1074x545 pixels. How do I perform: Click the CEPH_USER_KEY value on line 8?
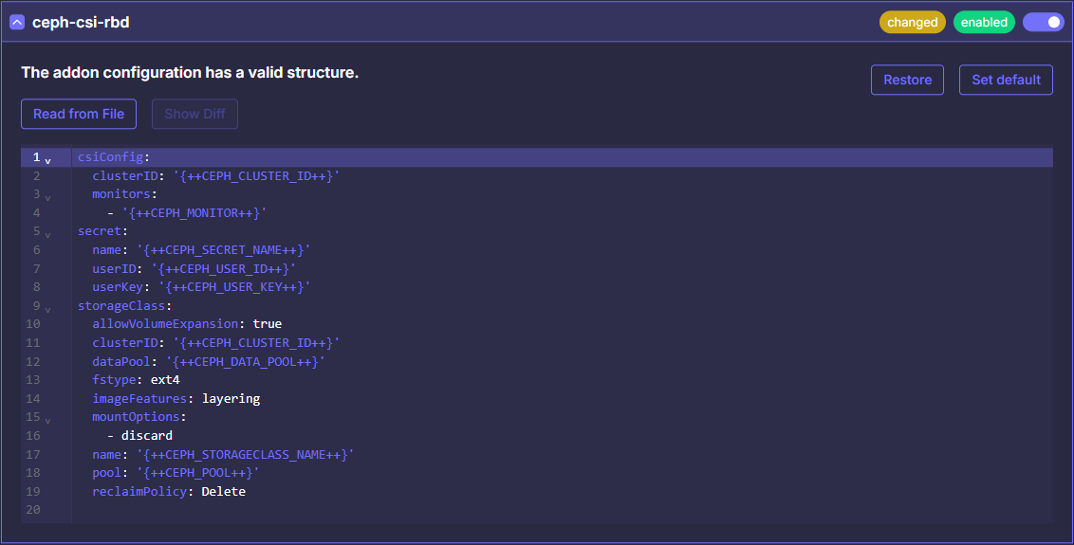pos(234,286)
